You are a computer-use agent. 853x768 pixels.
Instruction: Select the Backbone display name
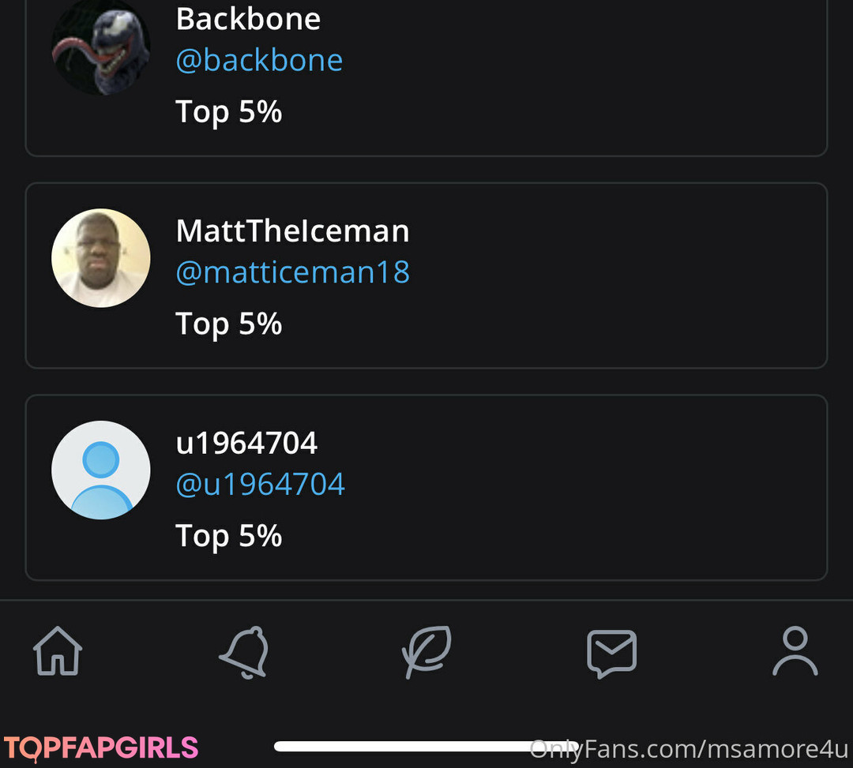pyautogui.click(x=248, y=19)
